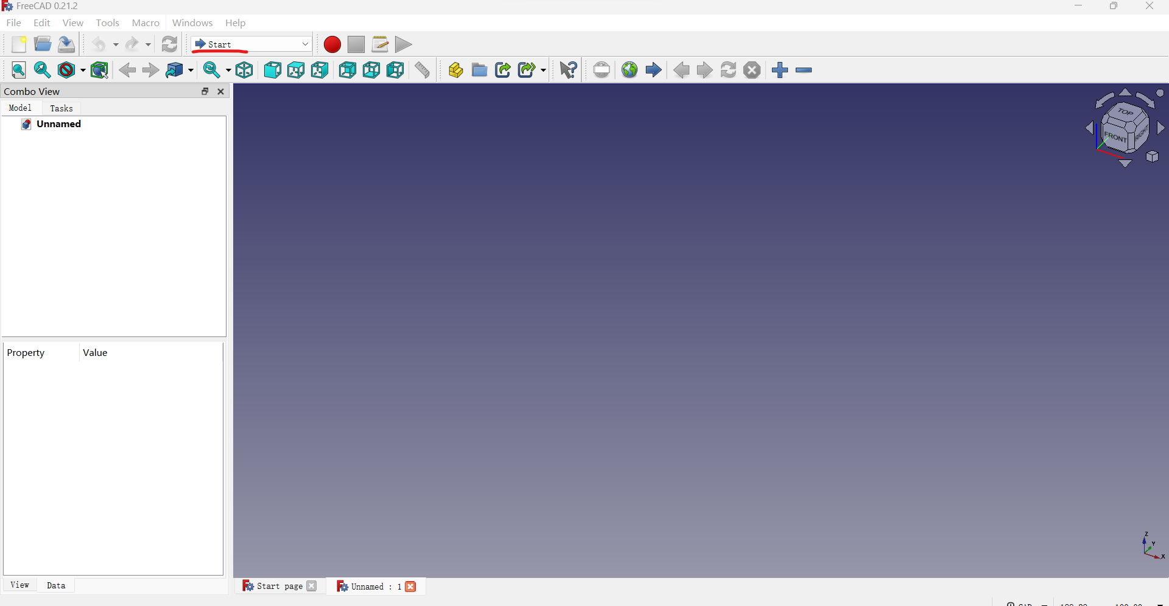Click the Draw style icon
The width and height of the screenshot is (1169, 606).
click(66, 70)
